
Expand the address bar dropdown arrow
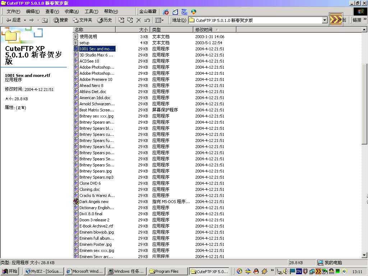tap(325, 20)
